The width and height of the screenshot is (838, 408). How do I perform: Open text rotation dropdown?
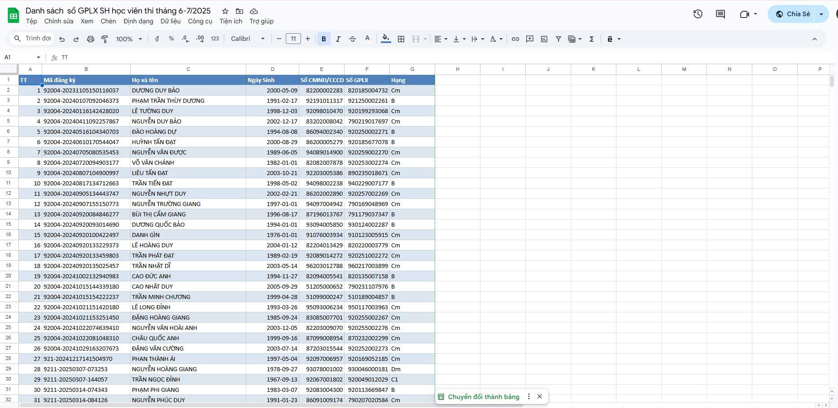click(496, 39)
